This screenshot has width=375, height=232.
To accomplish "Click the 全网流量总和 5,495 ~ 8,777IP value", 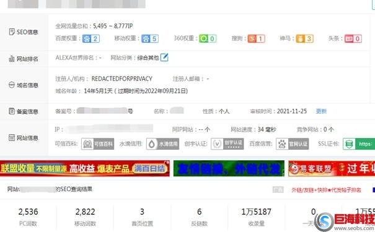I will 113,26.
